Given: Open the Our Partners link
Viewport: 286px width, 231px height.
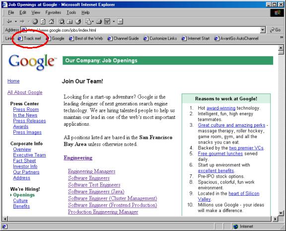Looking at the screenshot, I should click(x=26, y=172).
